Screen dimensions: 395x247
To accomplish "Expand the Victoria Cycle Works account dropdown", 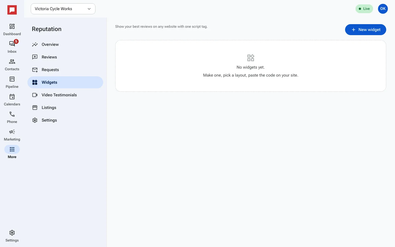I will pyautogui.click(x=63, y=9).
